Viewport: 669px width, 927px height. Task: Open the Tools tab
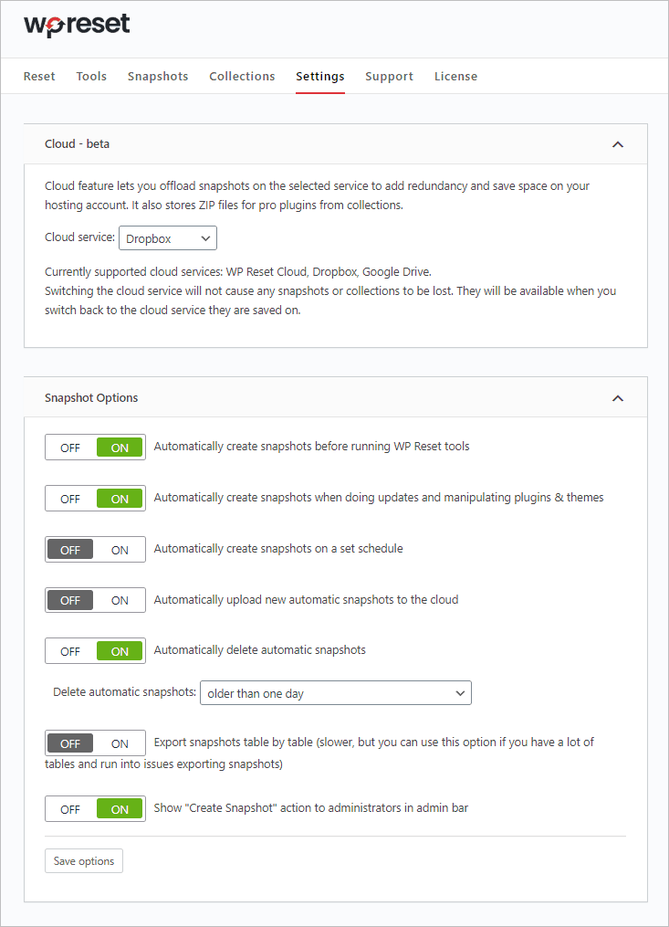pyautogui.click(x=91, y=76)
